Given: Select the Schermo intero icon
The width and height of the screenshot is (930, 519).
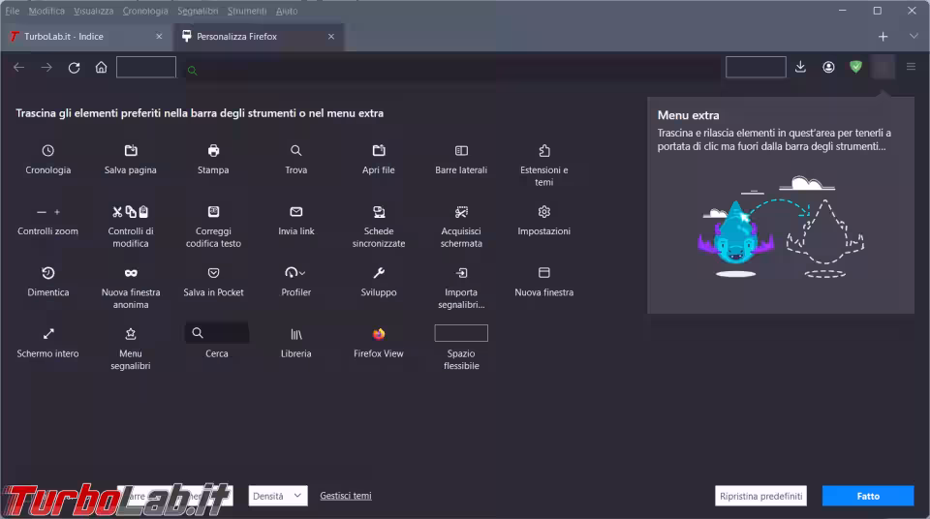Looking at the screenshot, I should [48, 334].
